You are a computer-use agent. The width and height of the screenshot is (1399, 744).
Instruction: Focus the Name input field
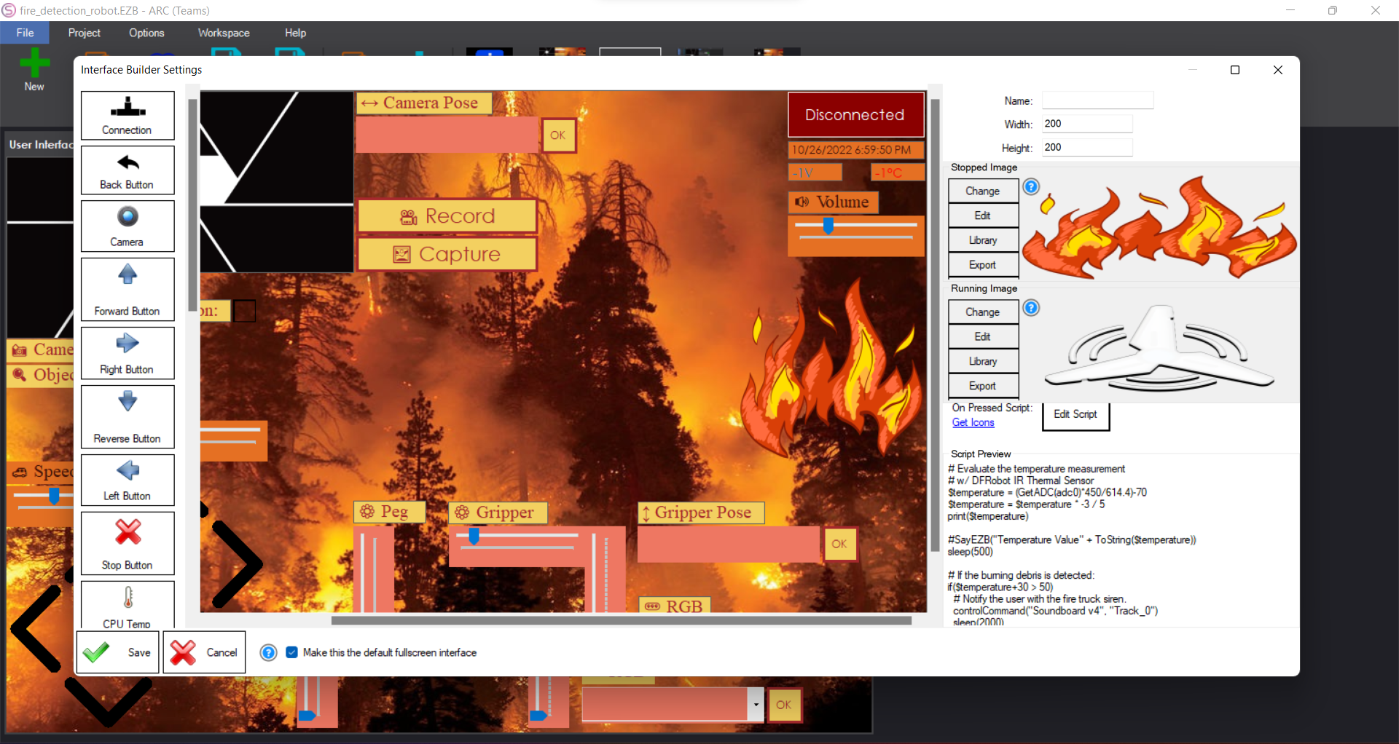(x=1097, y=100)
